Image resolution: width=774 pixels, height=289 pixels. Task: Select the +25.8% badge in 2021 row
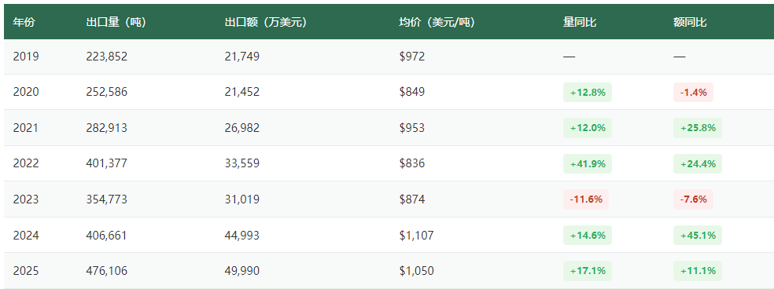(x=698, y=128)
